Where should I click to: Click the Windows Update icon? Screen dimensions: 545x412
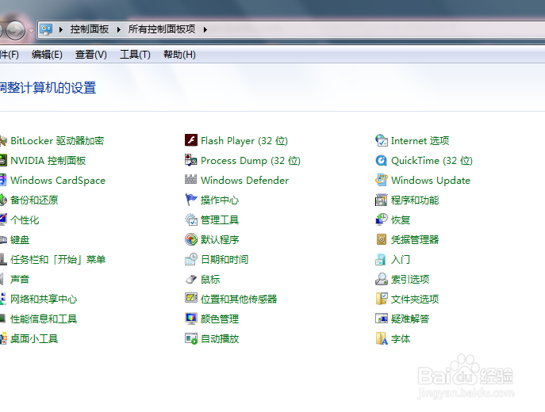(382, 180)
